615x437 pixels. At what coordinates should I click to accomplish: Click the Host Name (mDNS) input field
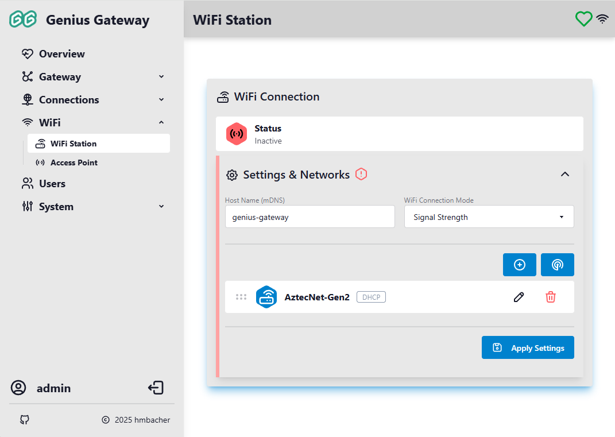(x=310, y=217)
